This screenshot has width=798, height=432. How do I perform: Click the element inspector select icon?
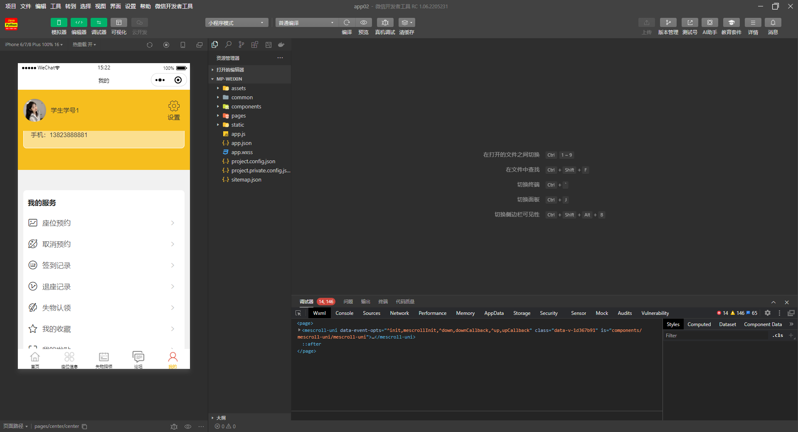tap(298, 313)
